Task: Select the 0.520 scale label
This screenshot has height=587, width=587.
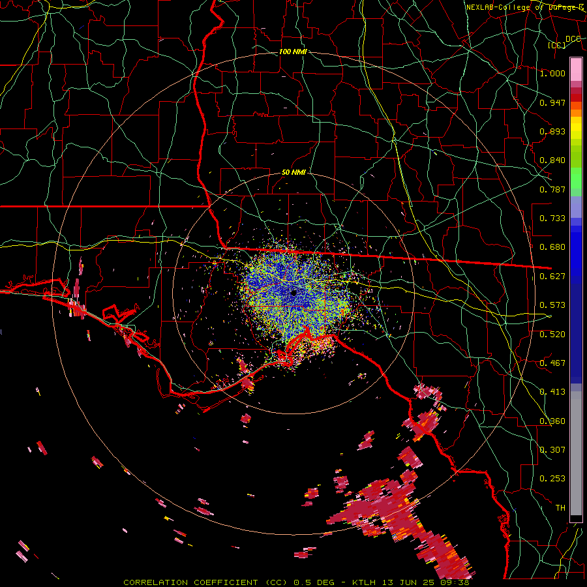Action: 552,335
